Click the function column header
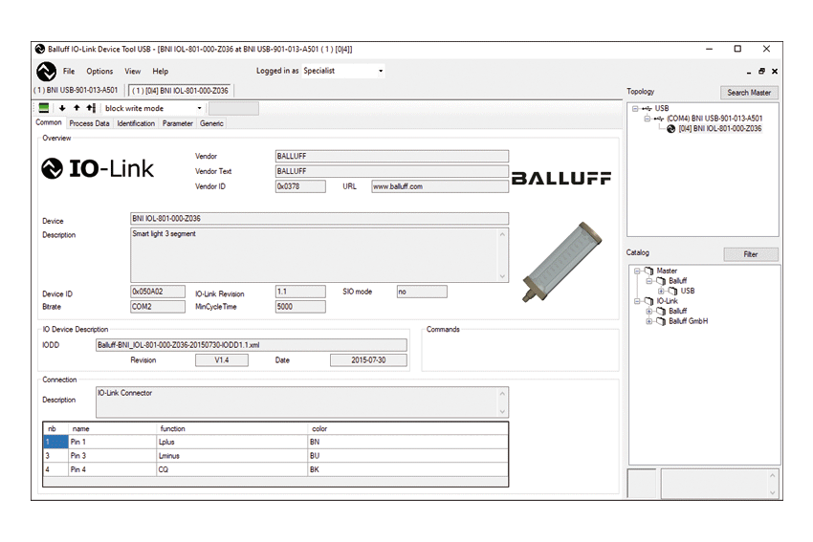The image size is (813, 542). 232,429
